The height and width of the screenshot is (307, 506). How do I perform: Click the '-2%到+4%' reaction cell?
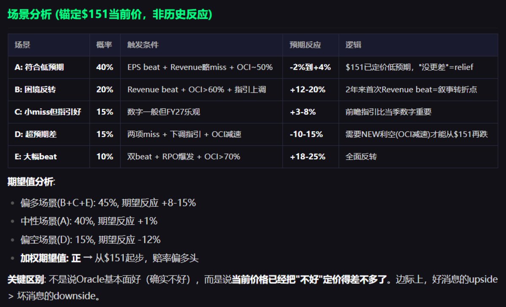(310, 67)
